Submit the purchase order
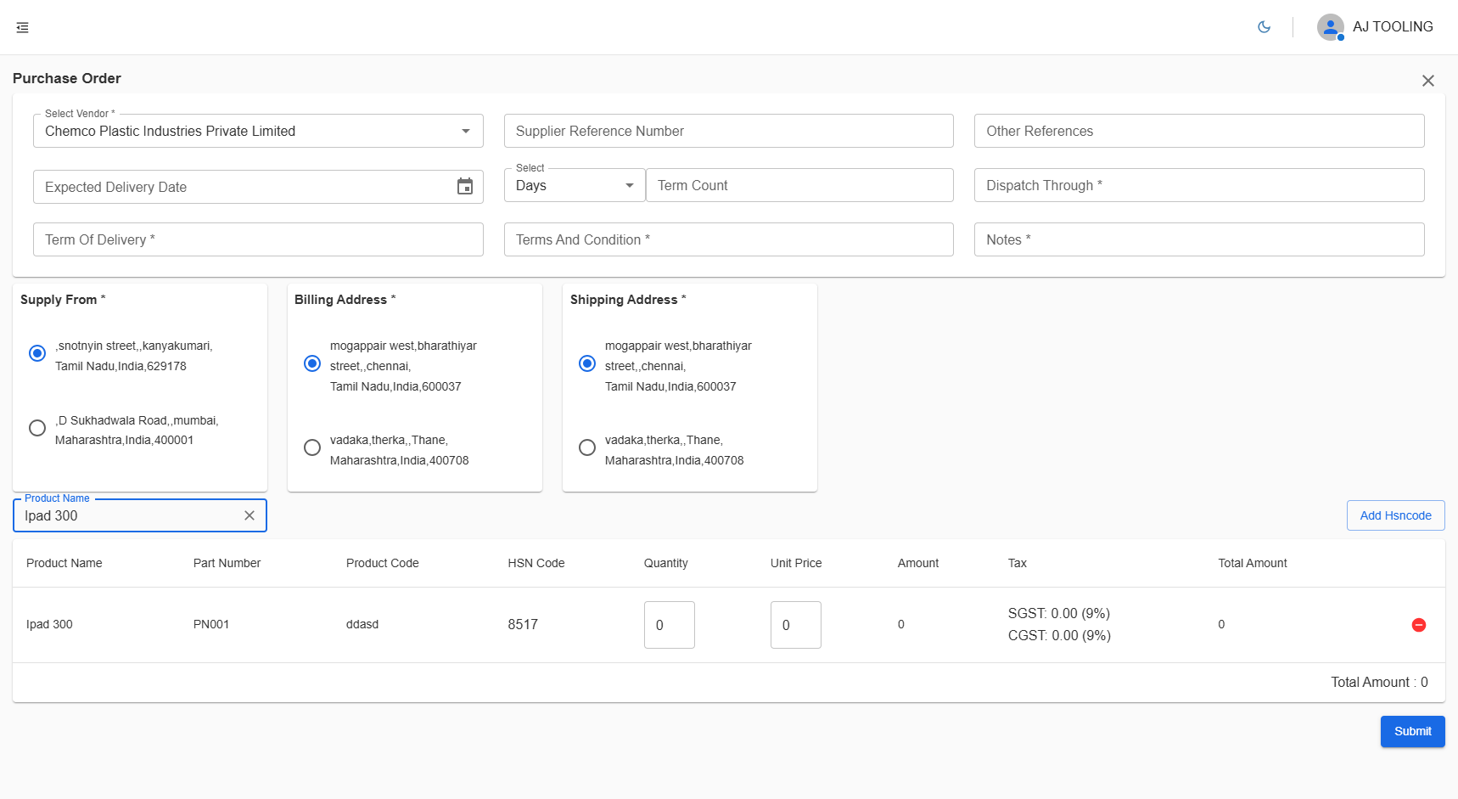The image size is (1458, 799). click(x=1412, y=731)
